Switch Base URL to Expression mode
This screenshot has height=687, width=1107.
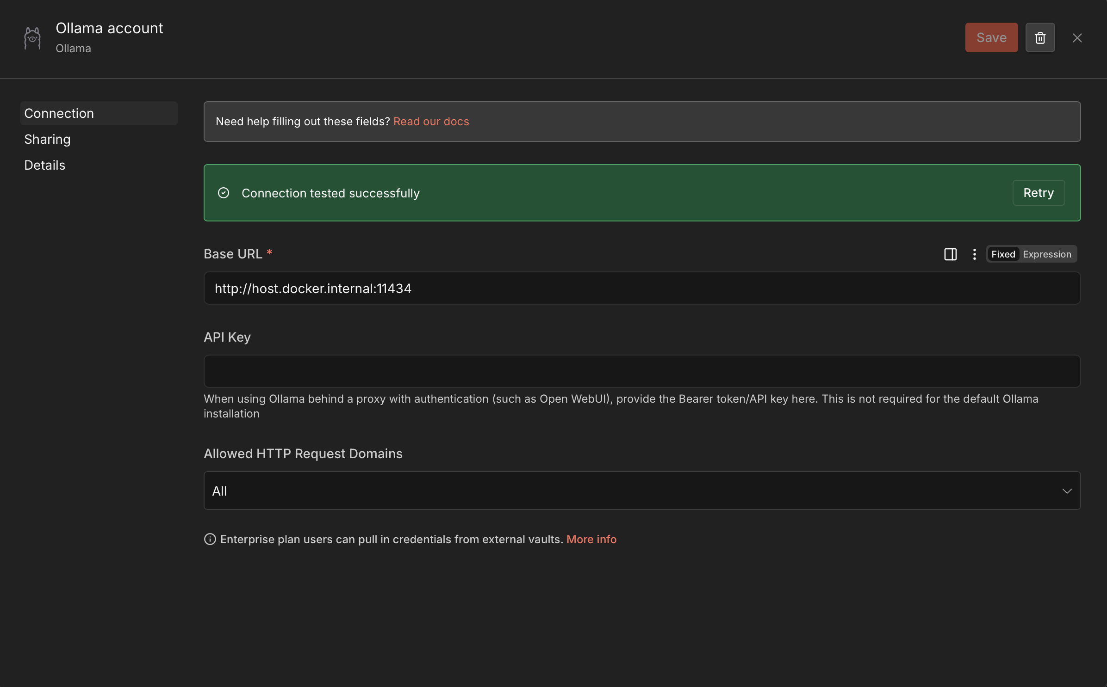tap(1047, 254)
